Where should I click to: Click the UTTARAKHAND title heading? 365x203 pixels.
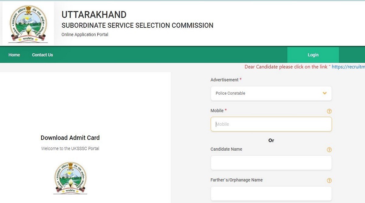pos(94,15)
